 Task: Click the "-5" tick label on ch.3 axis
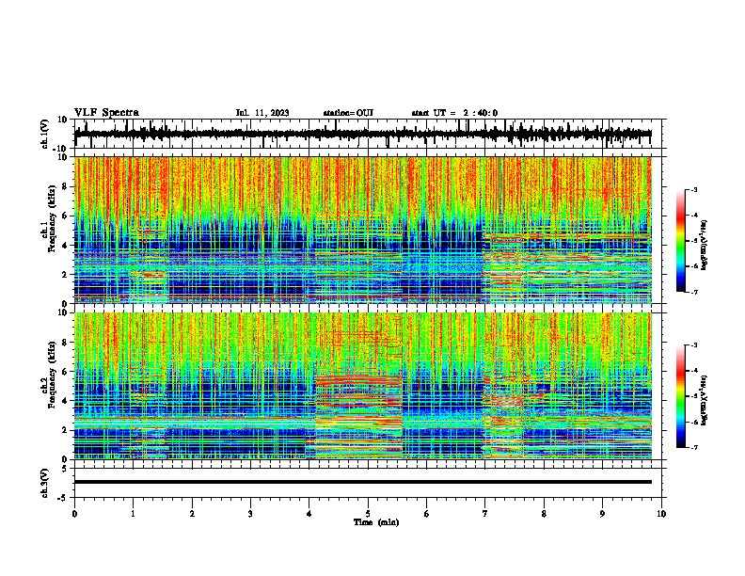(64, 498)
